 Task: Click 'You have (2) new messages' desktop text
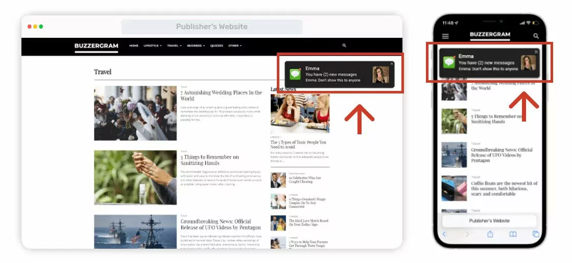pos(331,75)
